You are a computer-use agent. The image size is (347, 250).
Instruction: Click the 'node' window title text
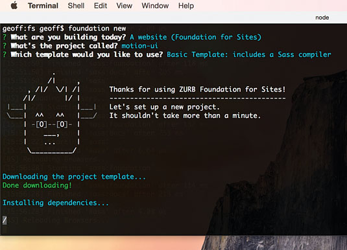point(322,17)
